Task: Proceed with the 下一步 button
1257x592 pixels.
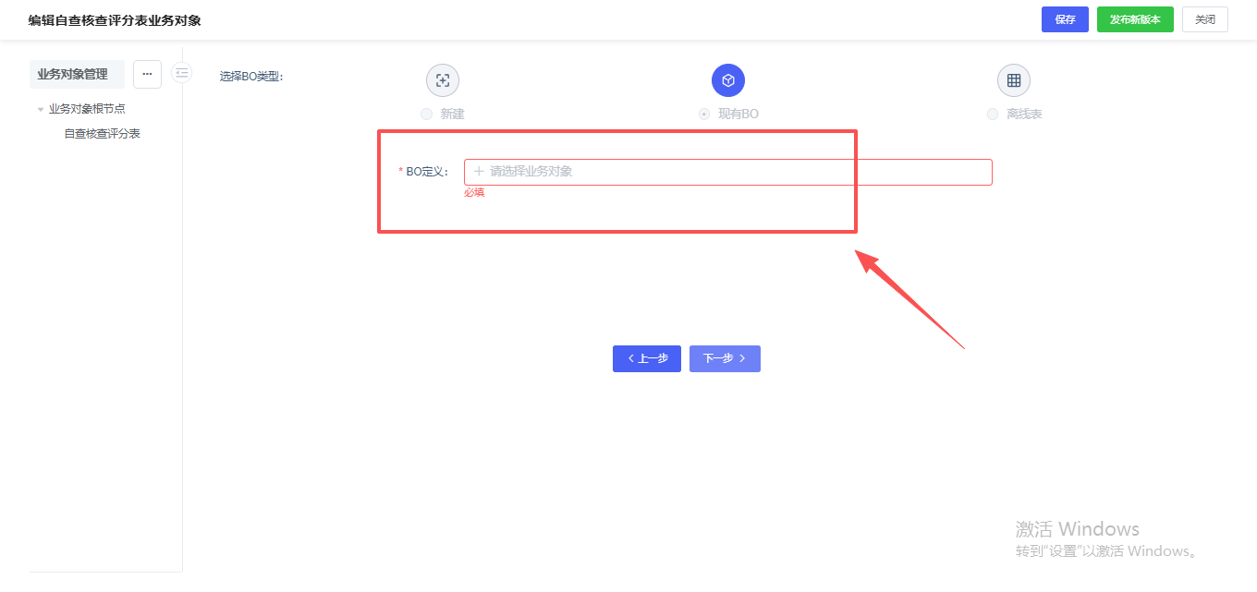Action: coord(725,359)
